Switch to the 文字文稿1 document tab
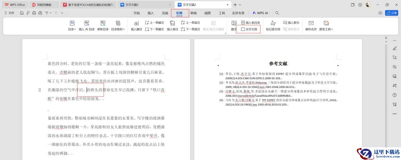 click(x=146, y=5)
